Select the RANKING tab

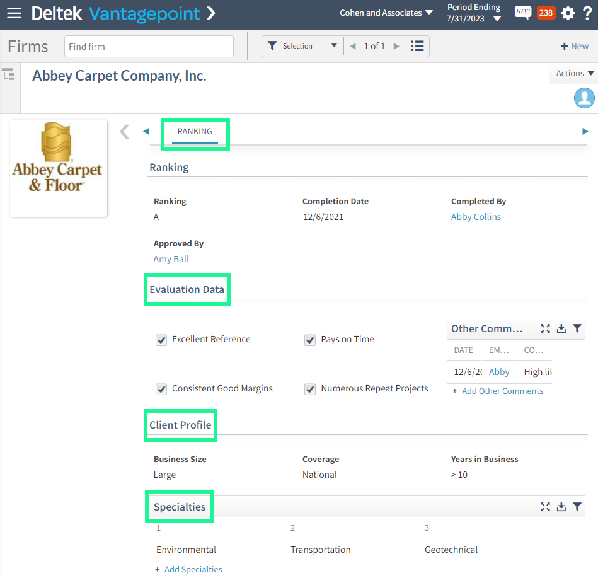tap(195, 132)
